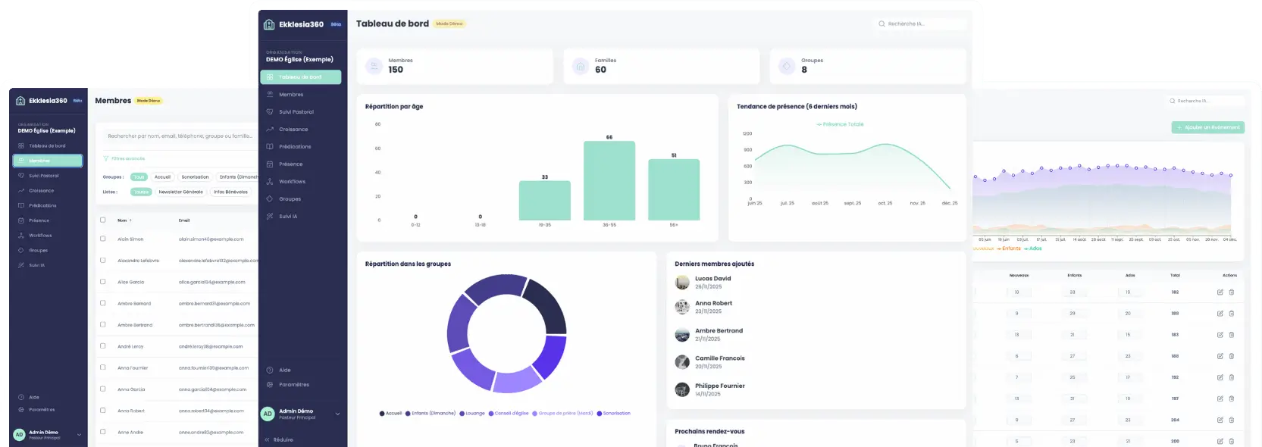The height and width of the screenshot is (447, 1262).
Task: Click the Ajouter un événement button
Action: (1207, 127)
